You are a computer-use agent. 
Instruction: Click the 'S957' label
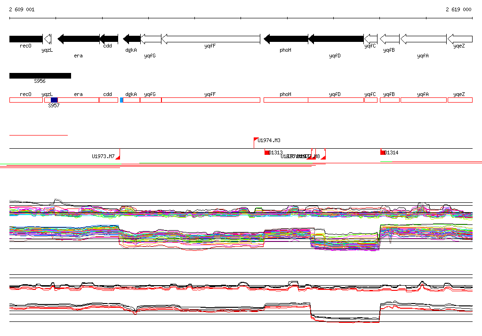click(x=54, y=105)
